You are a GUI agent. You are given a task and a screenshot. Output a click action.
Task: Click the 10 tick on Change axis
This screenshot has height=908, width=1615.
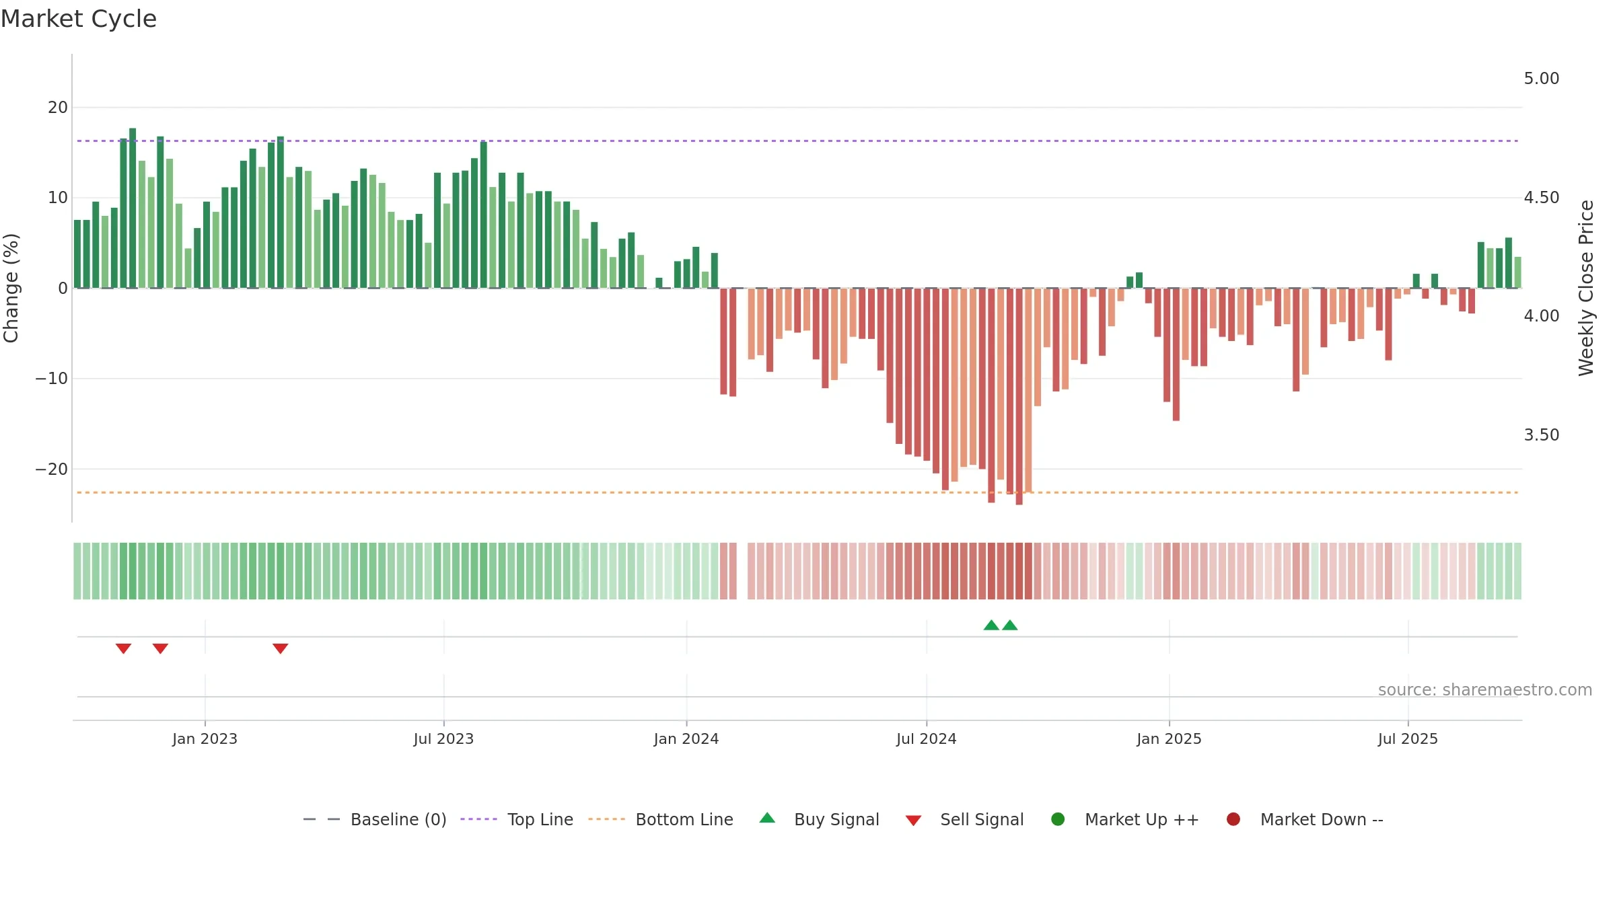pos(58,198)
